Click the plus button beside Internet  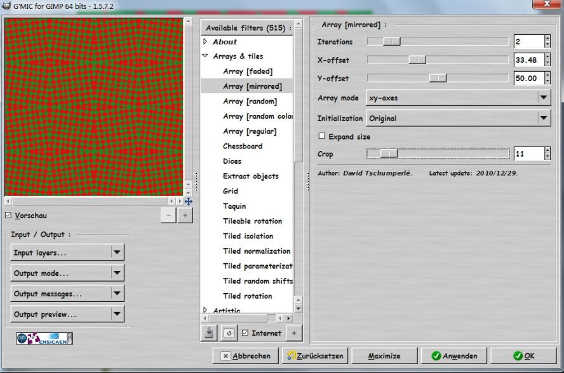[294, 333]
